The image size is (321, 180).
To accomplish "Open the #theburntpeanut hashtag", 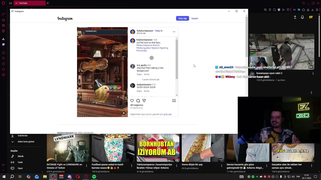I will [x=144, y=45].
